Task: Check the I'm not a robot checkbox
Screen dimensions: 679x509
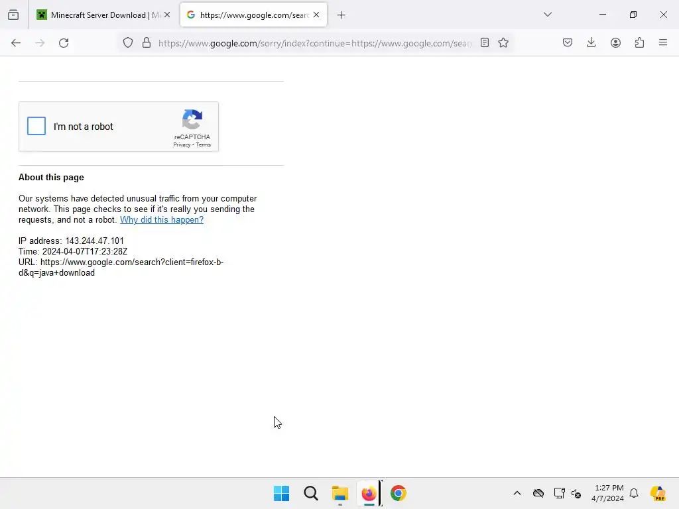Action: coord(36,126)
